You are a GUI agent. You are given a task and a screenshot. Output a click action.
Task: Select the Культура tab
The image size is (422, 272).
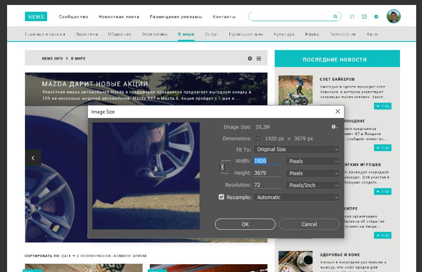tap(284, 34)
